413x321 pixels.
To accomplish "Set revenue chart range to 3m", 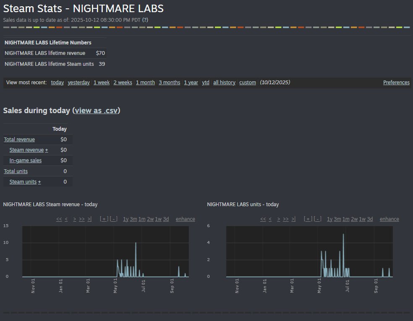I will [x=133, y=219].
